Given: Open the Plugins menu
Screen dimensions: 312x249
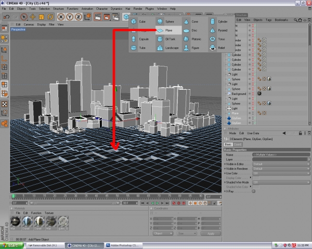Looking at the screenshot, I should coord(150,9).
